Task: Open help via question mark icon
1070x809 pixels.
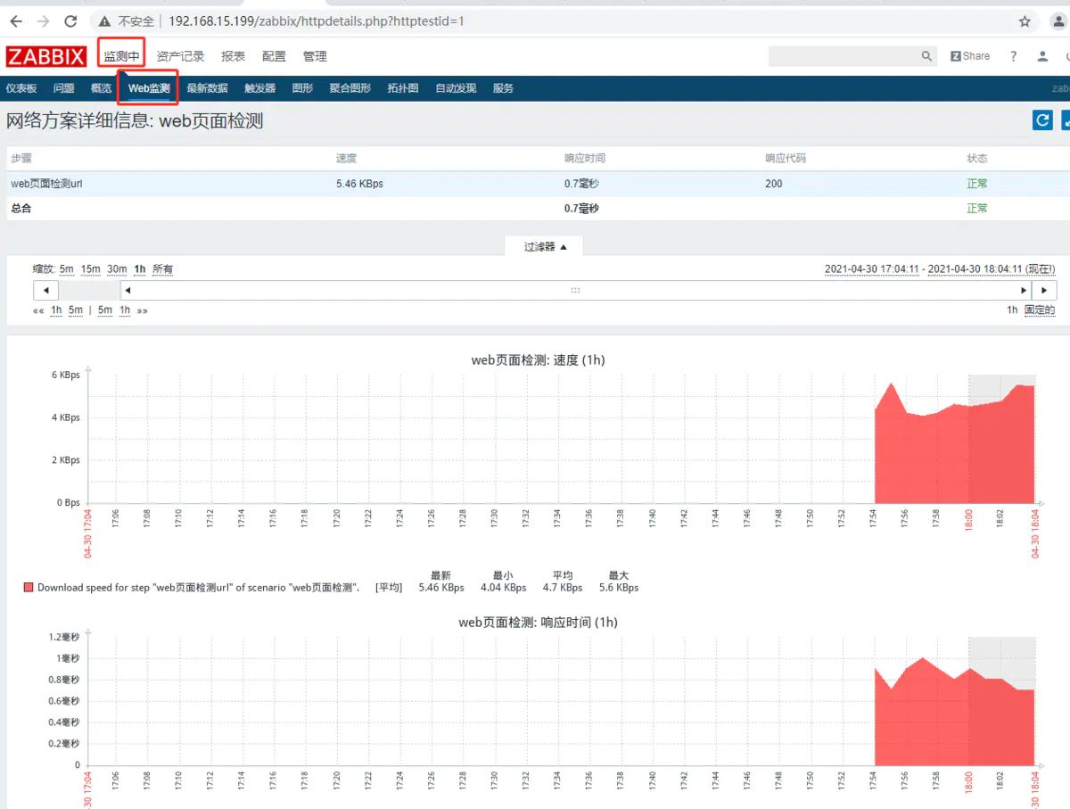Action: 1013,56
